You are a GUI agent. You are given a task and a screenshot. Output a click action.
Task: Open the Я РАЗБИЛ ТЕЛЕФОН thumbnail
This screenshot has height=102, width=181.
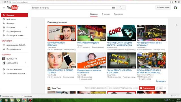(x=62, y=60)
